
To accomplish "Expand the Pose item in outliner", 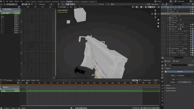I will (x=168, y=18).
